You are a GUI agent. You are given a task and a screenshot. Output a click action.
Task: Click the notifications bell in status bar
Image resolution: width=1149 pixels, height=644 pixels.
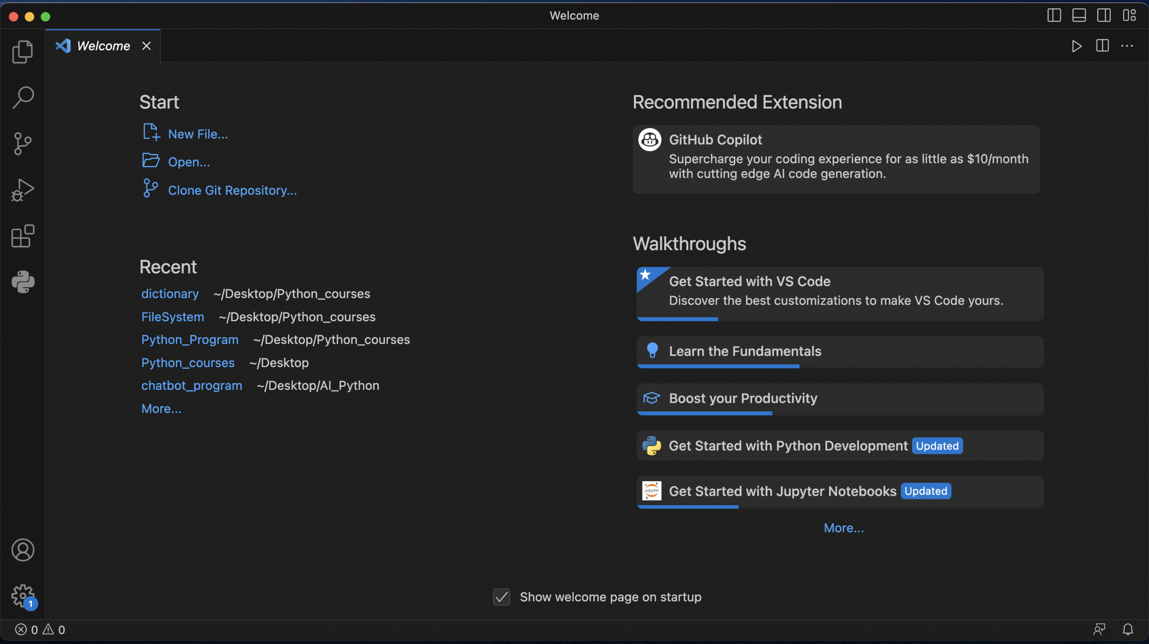pos(1128,630)
